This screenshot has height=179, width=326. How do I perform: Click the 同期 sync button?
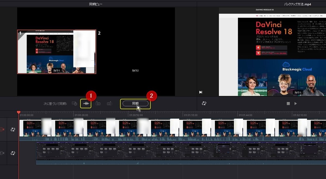[x=135, y=103]
